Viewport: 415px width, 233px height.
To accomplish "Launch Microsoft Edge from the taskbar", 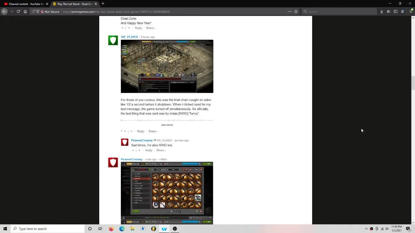I will click(x=122, y=229).
